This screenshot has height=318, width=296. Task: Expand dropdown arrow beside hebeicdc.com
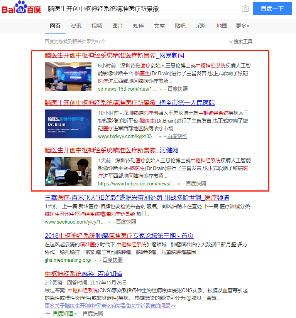tap(179, 184)
